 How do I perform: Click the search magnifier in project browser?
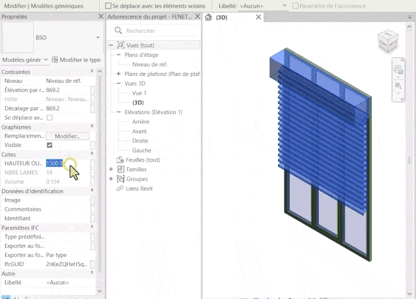(118, 31)
